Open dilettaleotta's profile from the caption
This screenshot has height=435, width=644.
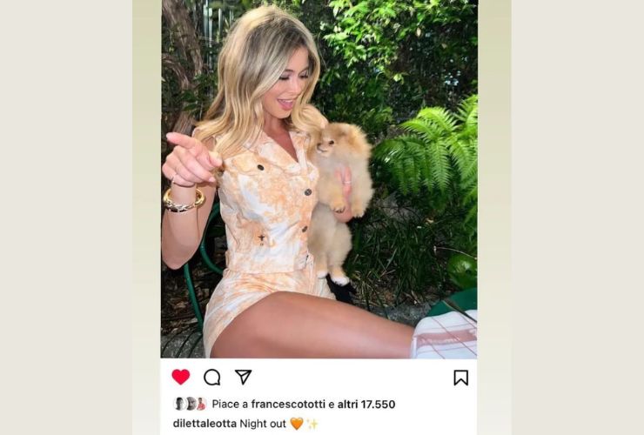205,424
